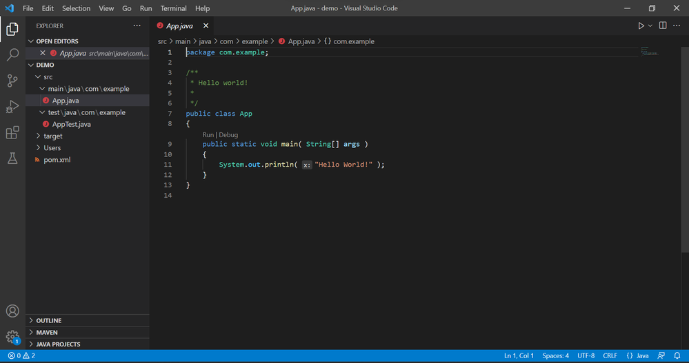689x363 pixels.
Task: Open the Search view in activity bar
Action: click(12, 54)
